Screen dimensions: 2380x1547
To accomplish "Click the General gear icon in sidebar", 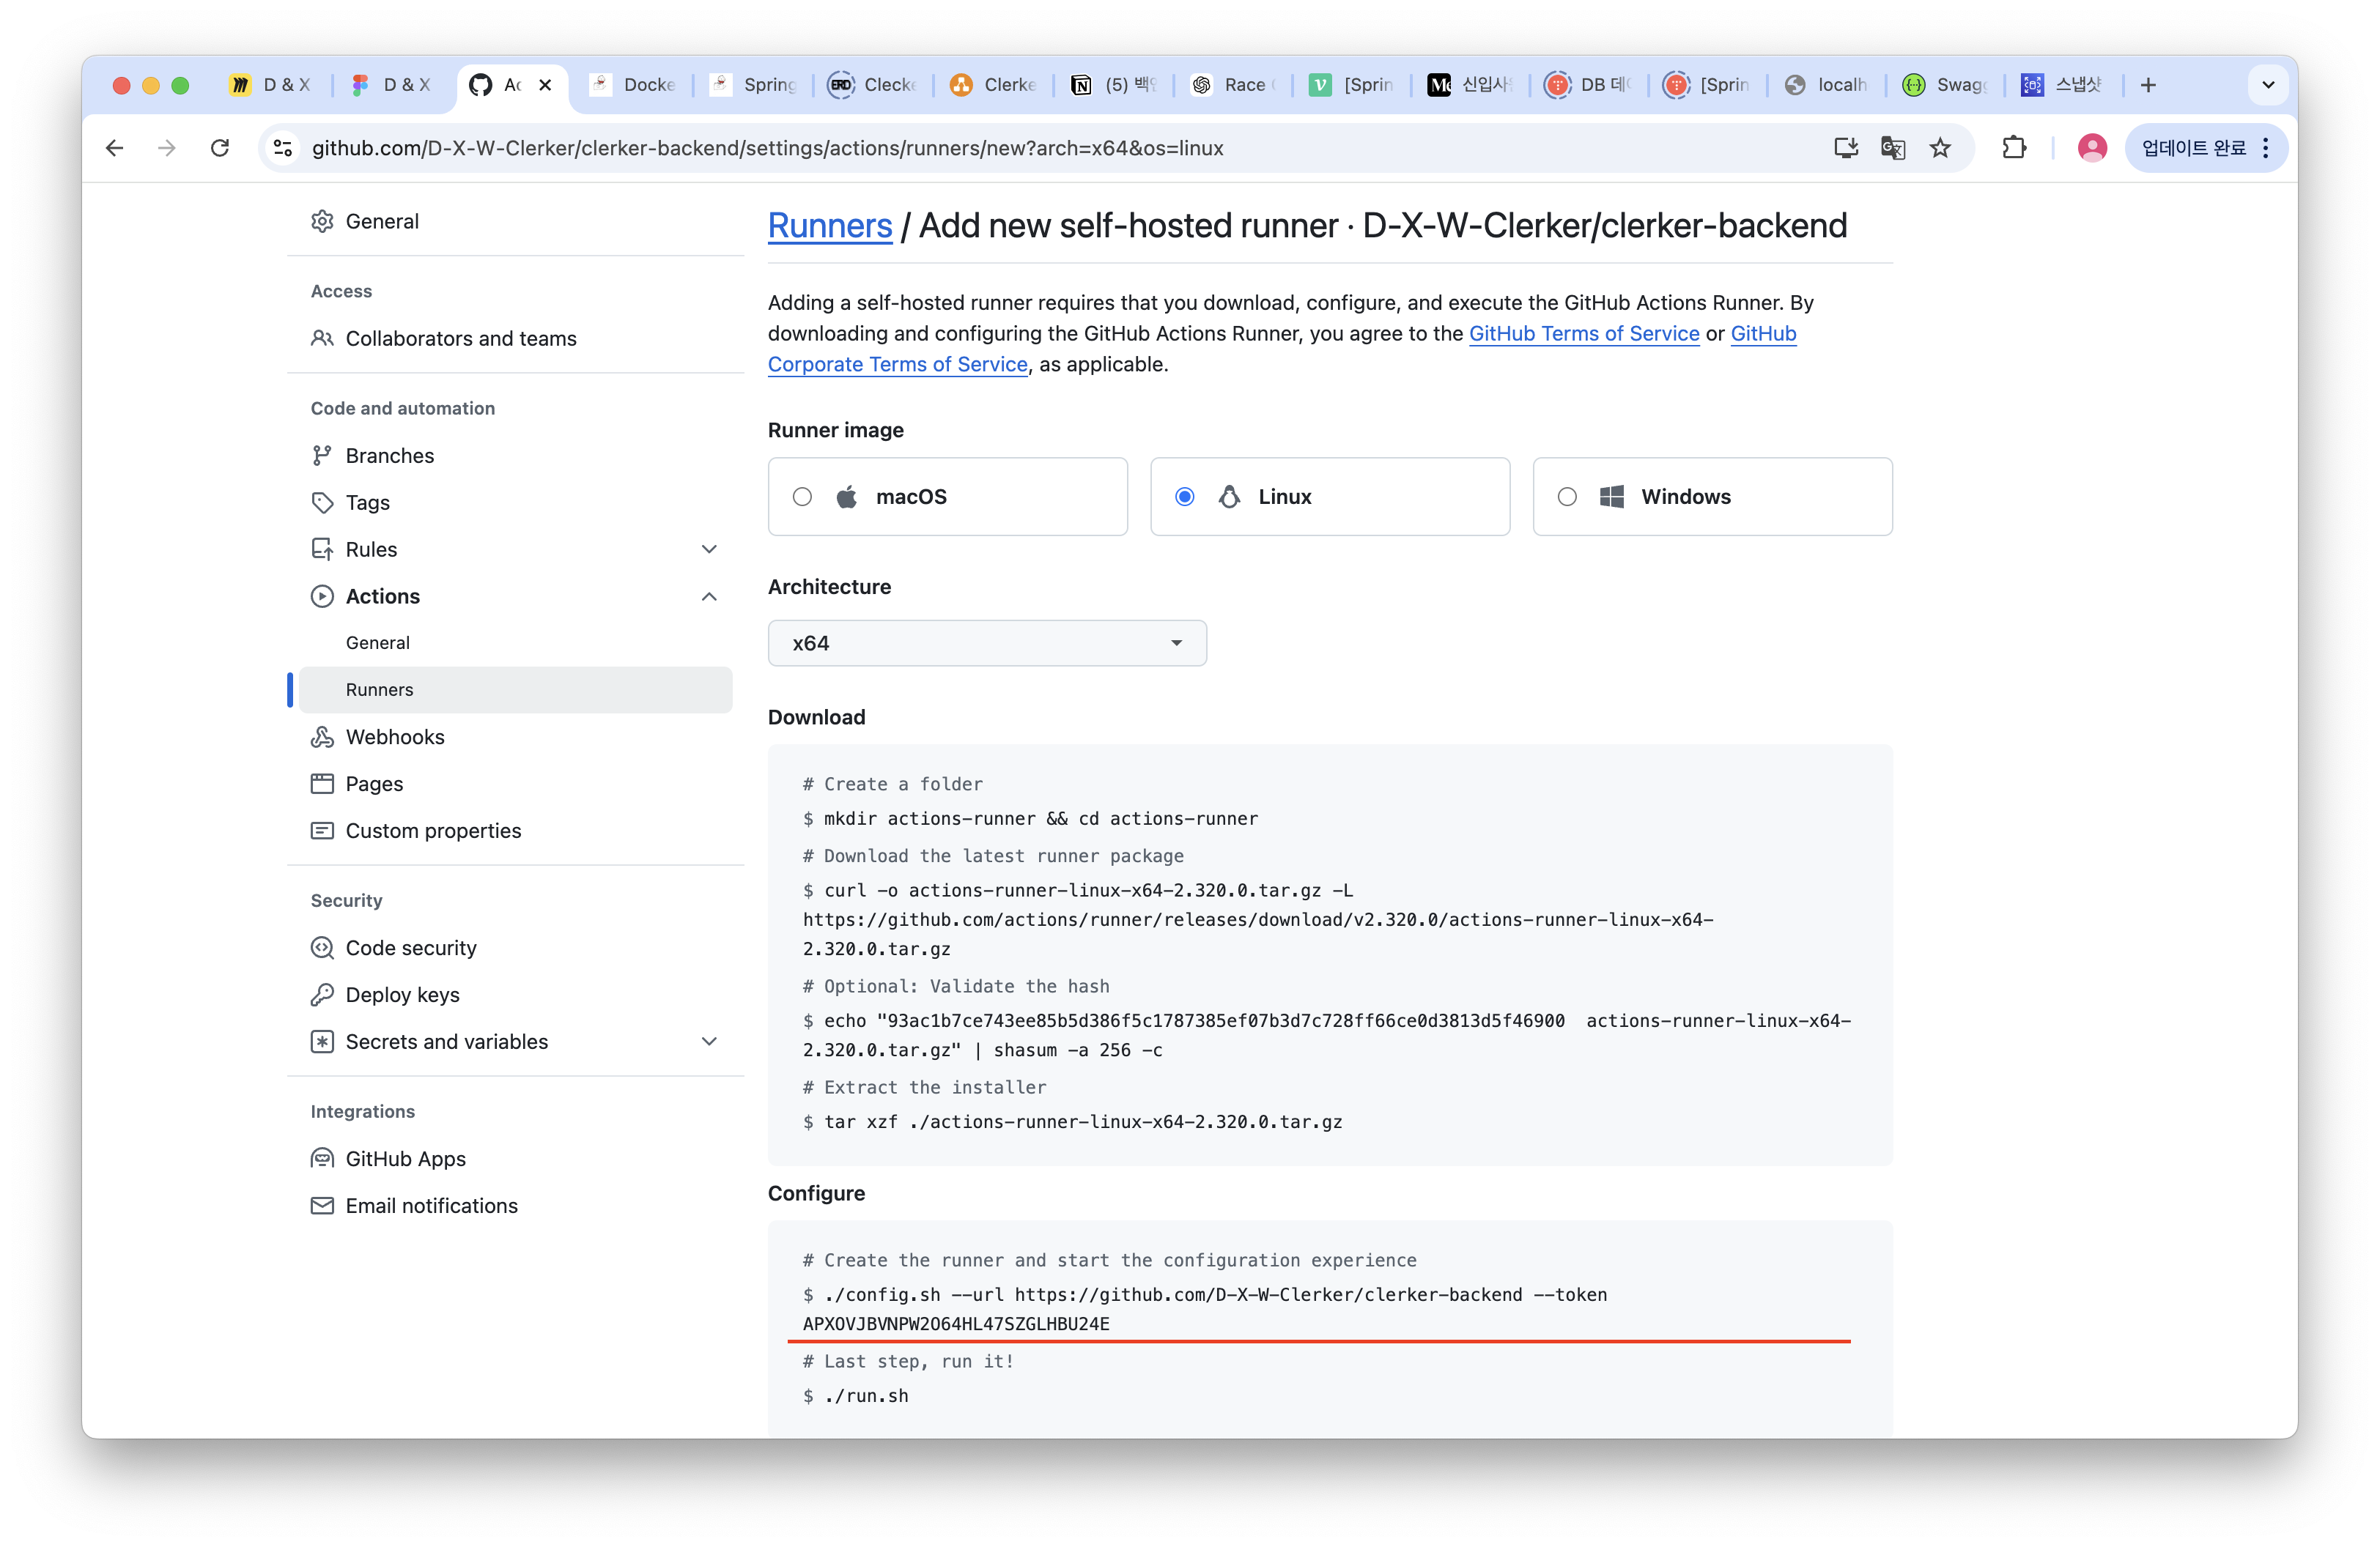I will click(x=322, y=222).
